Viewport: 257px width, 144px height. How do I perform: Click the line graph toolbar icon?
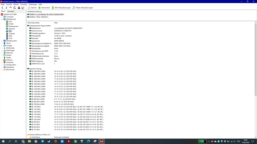23,8
